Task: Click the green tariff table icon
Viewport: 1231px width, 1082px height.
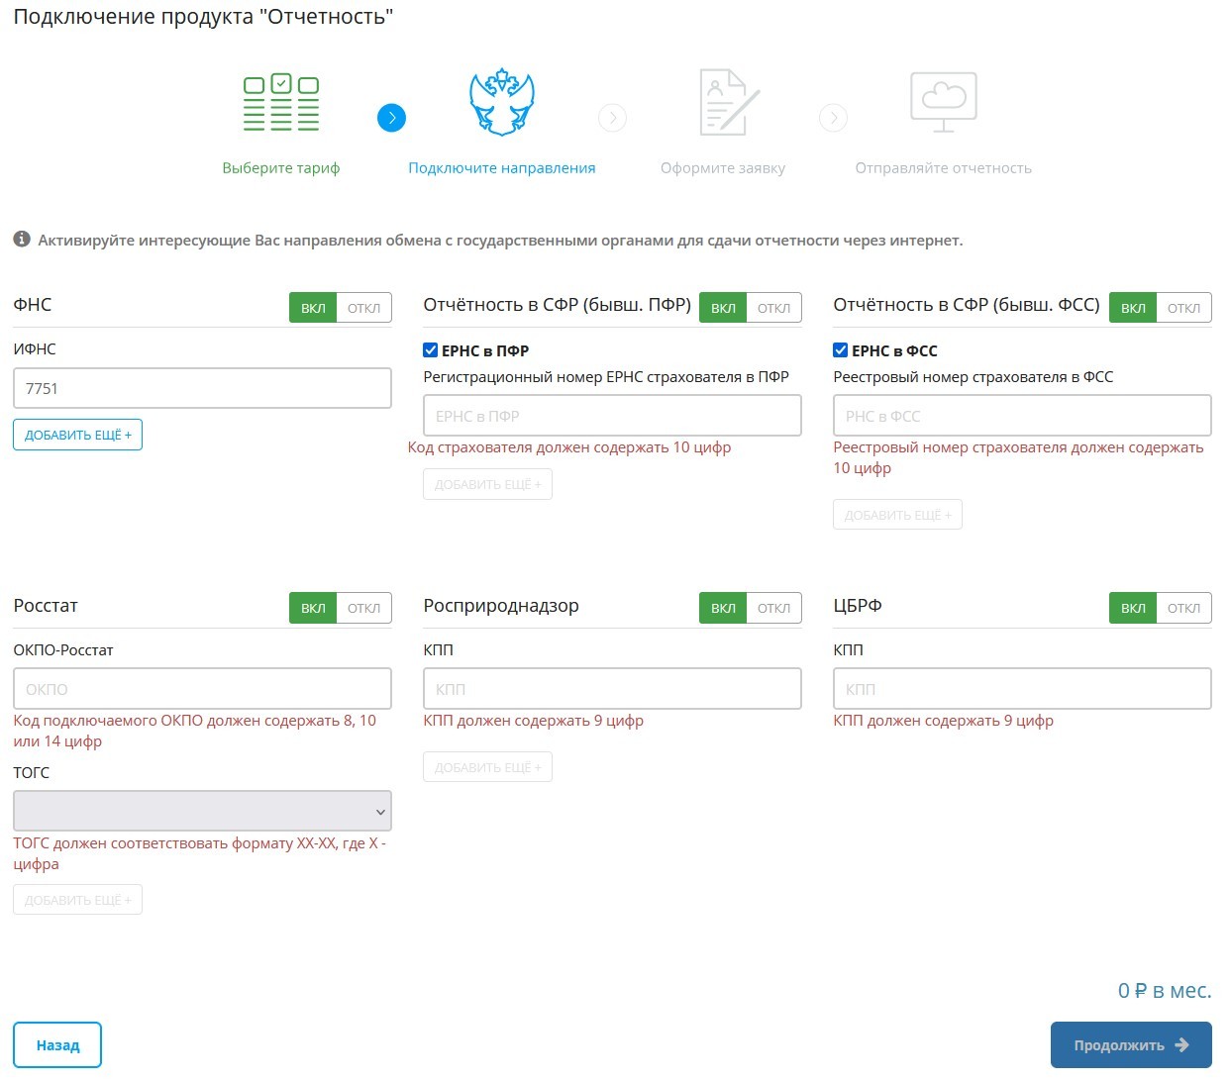Action: click(x=281, y=103)
